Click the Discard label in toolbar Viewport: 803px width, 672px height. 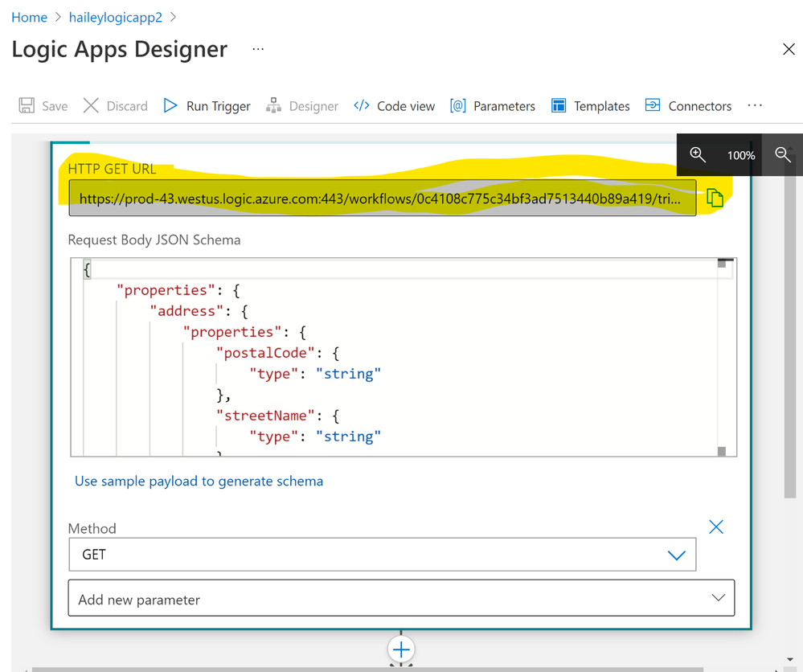[x=127, y=106]
